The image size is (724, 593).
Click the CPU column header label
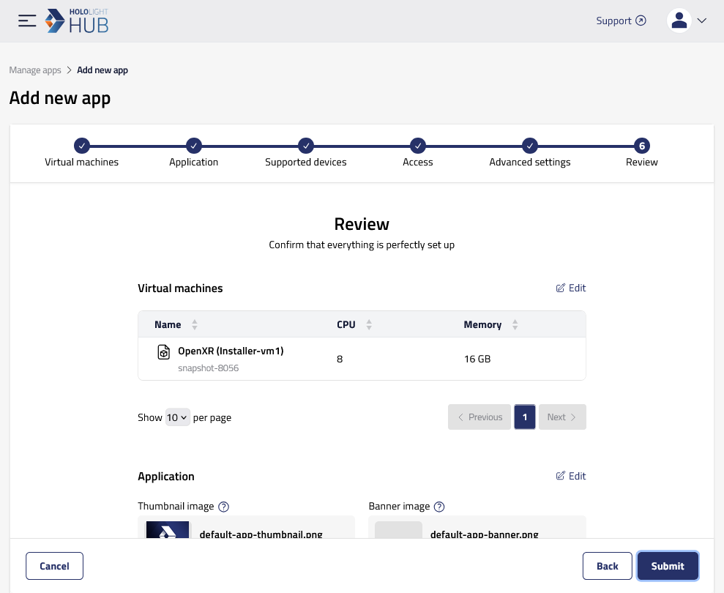point(346,324)
